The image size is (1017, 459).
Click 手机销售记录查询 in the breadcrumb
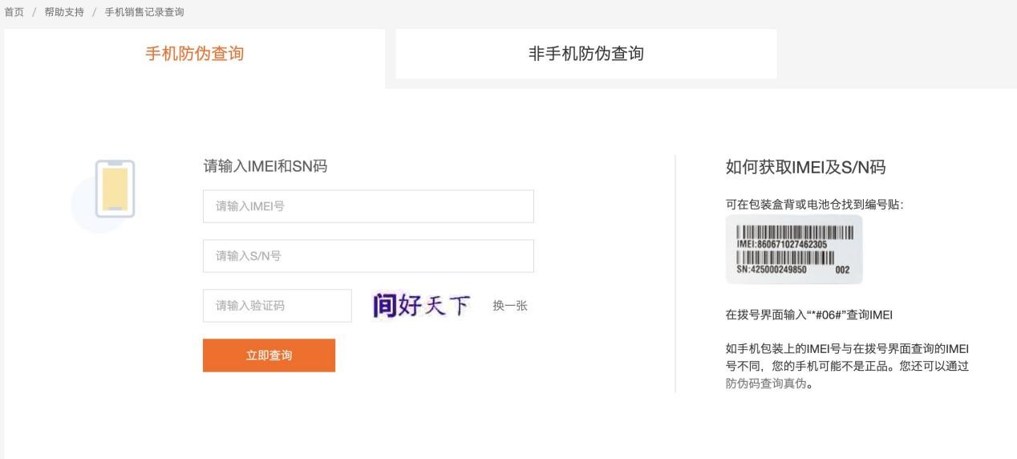144,12
